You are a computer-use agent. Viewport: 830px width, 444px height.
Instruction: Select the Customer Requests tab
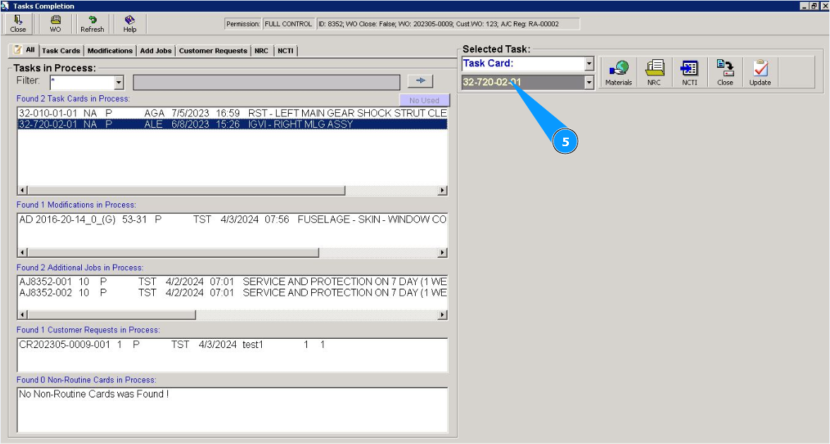pos(213,51)
